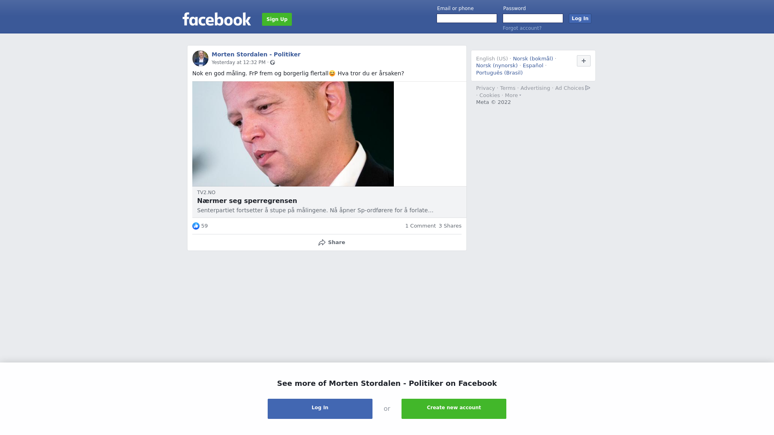Click the blue like reaction icon
774x435 pixels.
[196, 226]
